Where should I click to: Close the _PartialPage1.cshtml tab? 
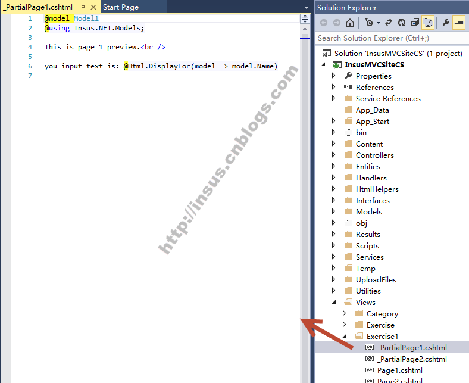tap(93, 7)
